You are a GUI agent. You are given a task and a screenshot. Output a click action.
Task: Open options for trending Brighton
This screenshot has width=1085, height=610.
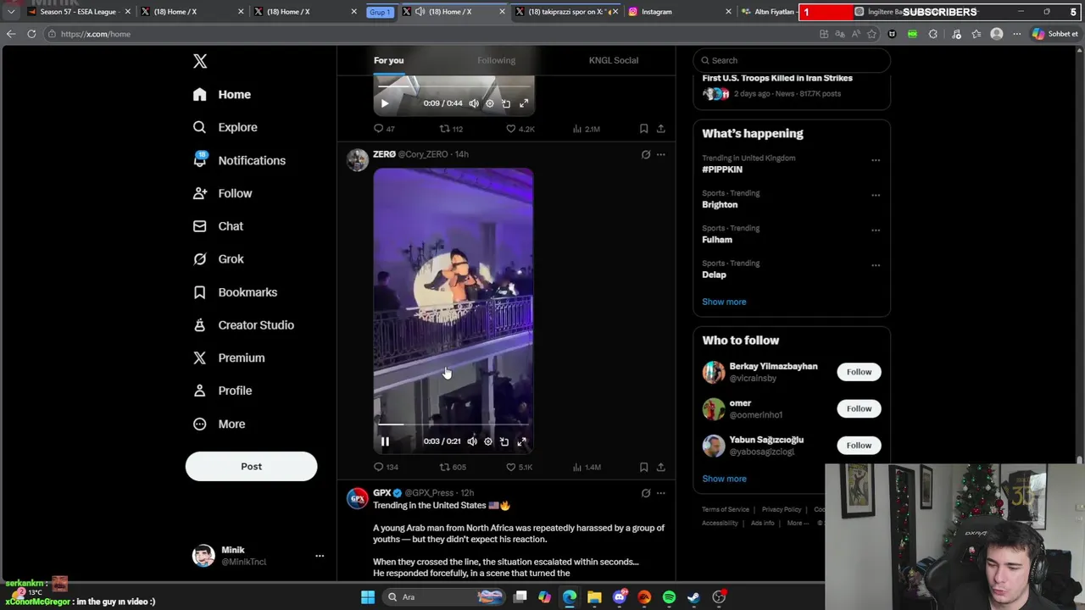876,195
